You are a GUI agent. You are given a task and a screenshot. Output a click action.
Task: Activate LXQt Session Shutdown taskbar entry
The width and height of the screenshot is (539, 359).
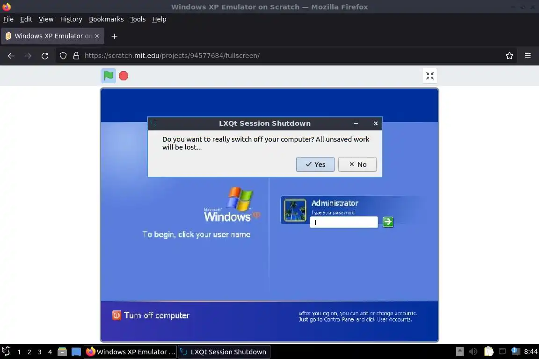click(224, 352)
